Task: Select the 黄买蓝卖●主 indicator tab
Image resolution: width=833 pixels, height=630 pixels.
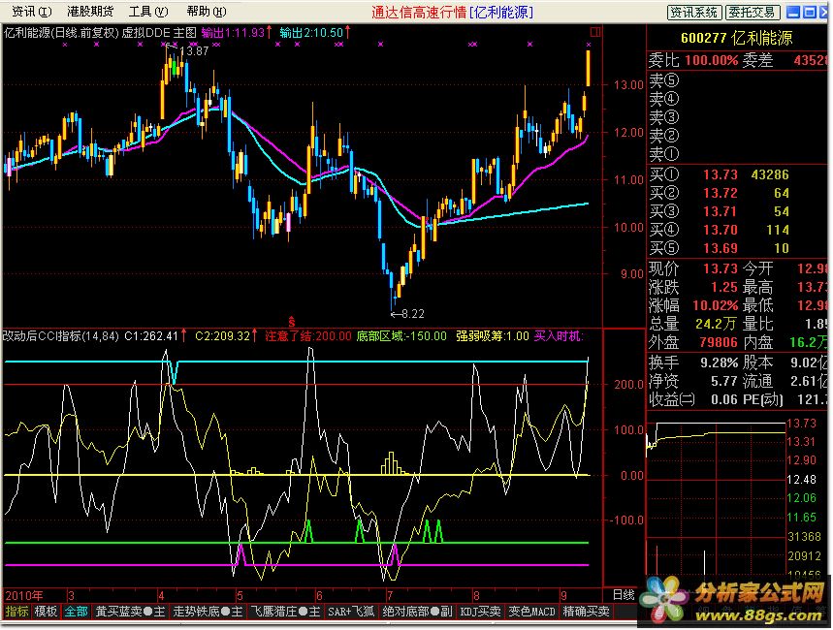Action: [x=131, y=612]
